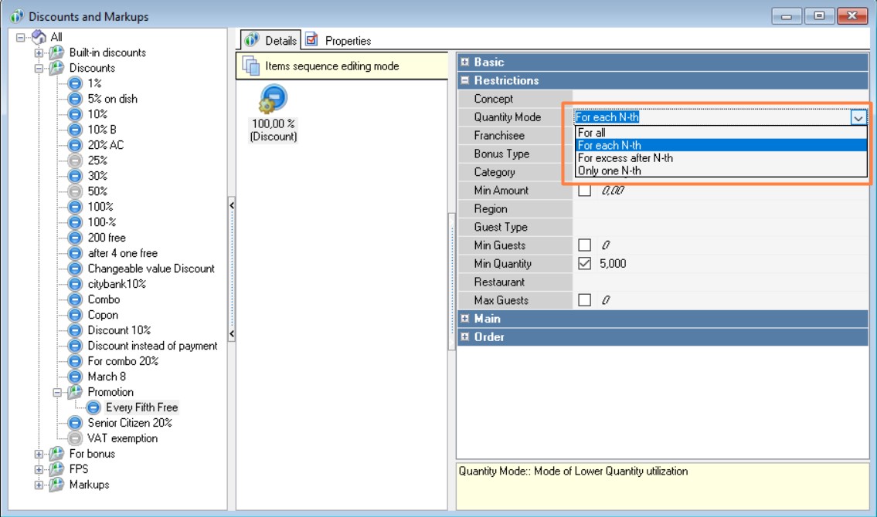877x517 pixels.
Task: Choose 'For excess after N-th' option
Action: 625,158
